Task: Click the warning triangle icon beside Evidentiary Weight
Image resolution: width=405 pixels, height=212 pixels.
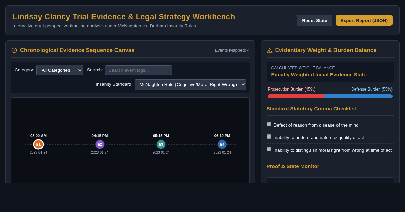Action: [x=270, y=50]
